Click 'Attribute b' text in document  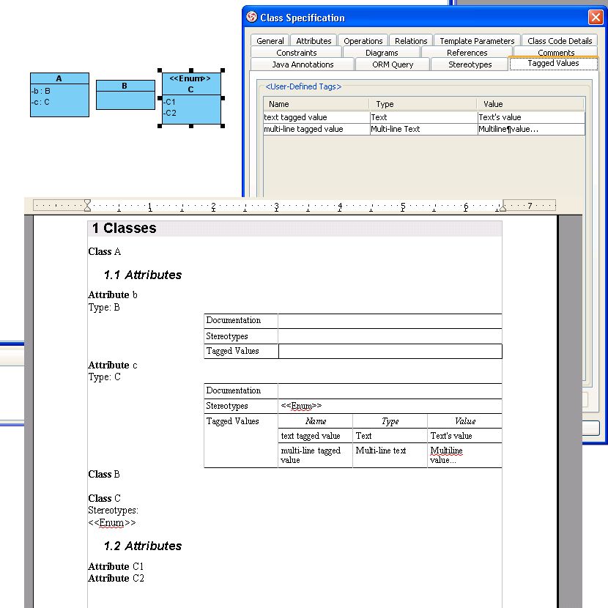[113, 294]
